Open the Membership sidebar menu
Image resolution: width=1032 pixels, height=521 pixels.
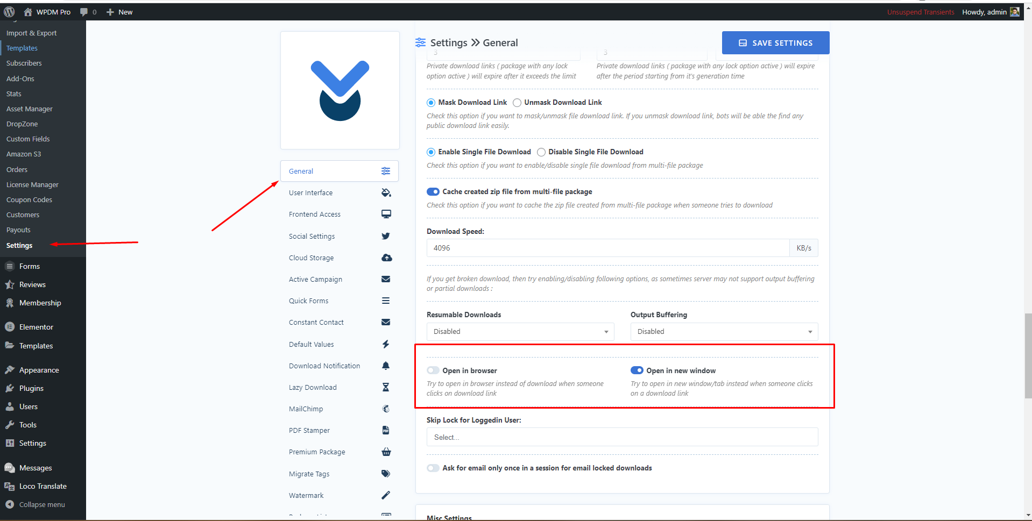tap(40, 303)
